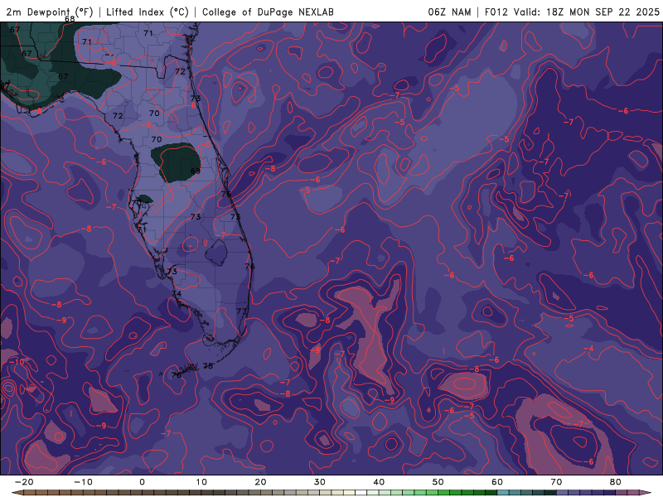Click the "68" dewpoint value near the title
663x497 pixels.
70,19
